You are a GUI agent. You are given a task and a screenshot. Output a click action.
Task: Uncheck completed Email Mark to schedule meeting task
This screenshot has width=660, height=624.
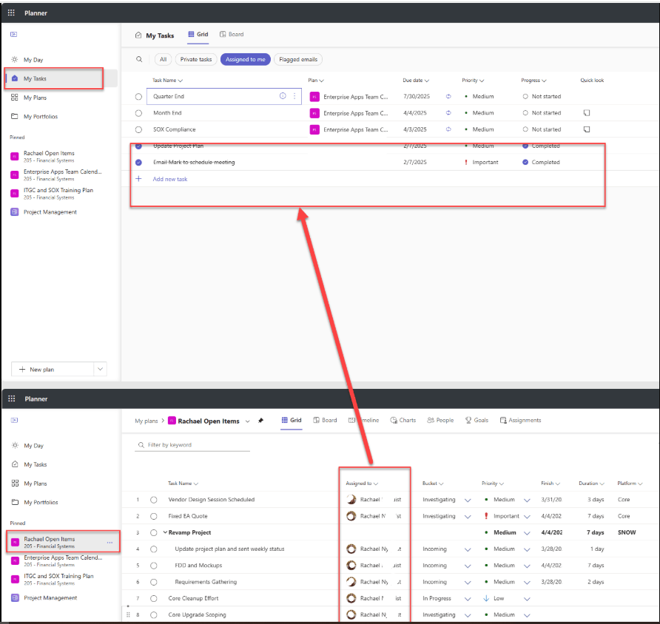[x=138, y=163]
